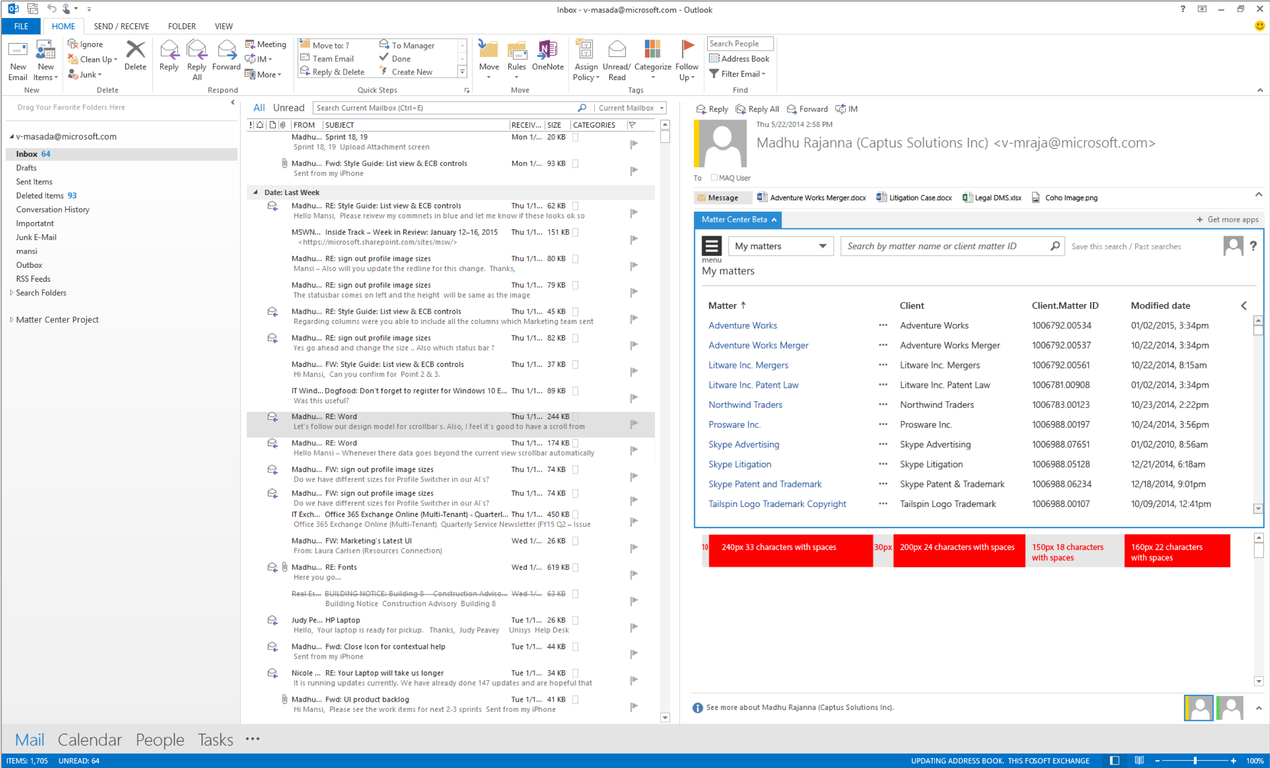This screenshot has height=768, width=1270.
Task: Tick the category box for the 79 KB email
Action: [x=575, y=285]
